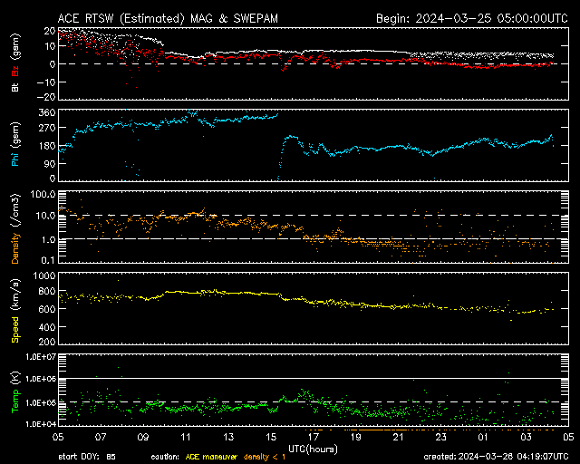Click the 11 hour tick label
Viewport: 580px width, 464px height.
click(186, 437)
